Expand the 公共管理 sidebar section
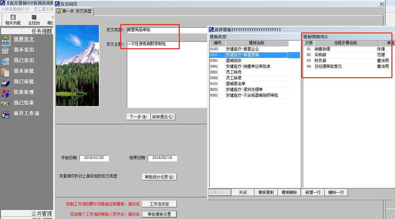This screenshot has width=395, height=219. 27,214
